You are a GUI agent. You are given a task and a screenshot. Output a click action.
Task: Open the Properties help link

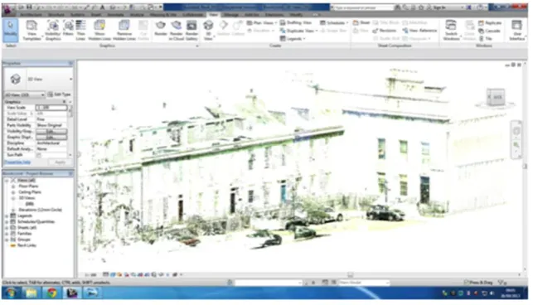point(17,162)
